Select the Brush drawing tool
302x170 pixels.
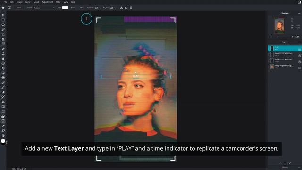click(3, 87)
